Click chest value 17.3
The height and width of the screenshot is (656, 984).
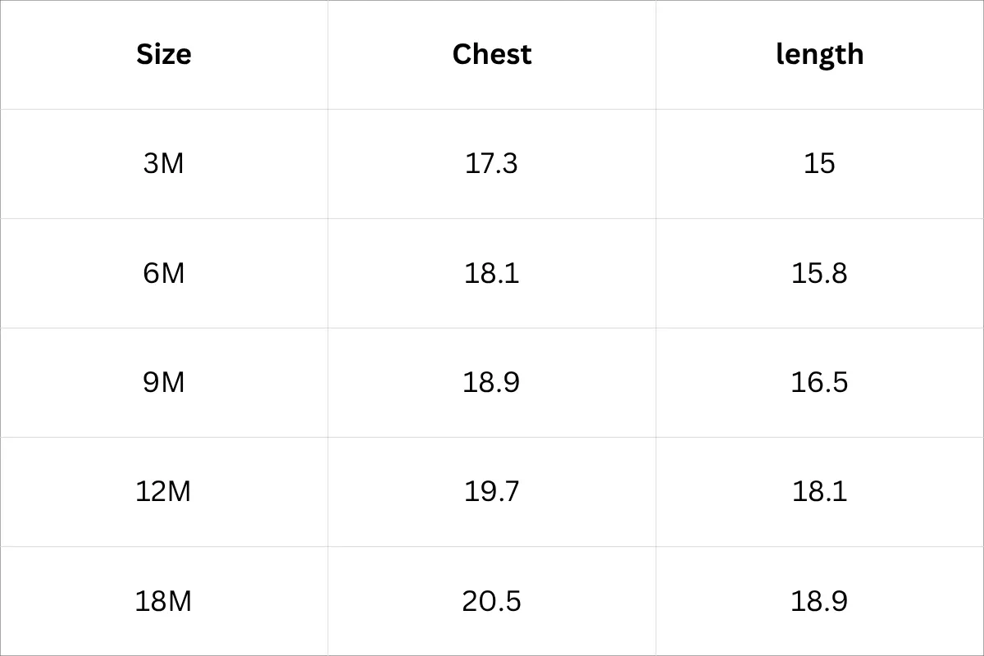(491, 163)
